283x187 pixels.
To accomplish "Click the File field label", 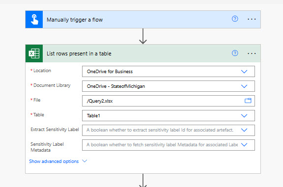I will [x=37, y=100].
